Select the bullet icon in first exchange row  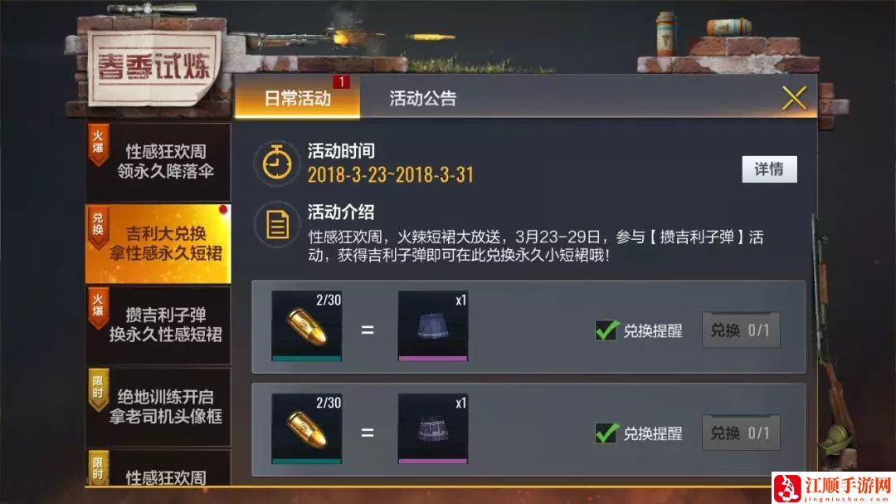pos(307,326)
